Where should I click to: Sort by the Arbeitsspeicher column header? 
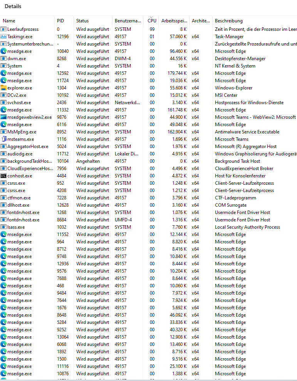[174, 21]
